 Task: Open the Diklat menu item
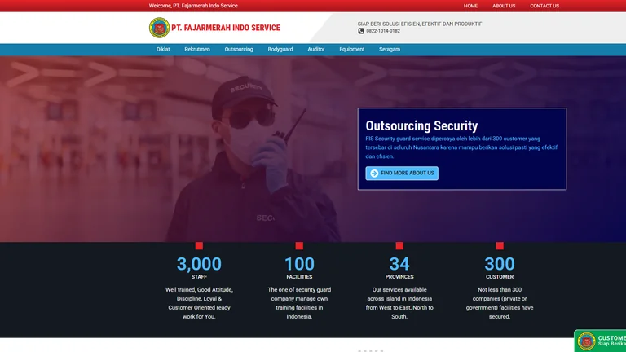(x=163, y=50)
